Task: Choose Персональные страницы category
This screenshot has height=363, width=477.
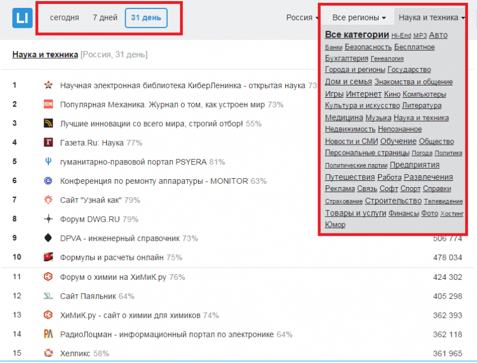Action: [367, 153]
